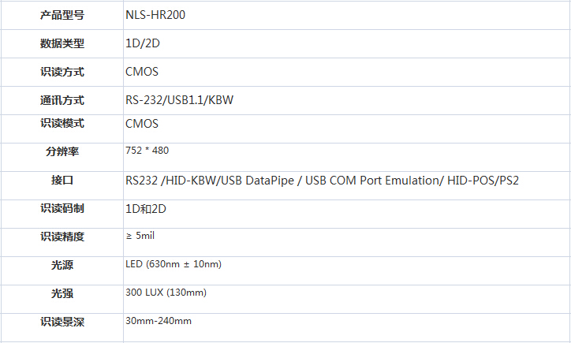
Task: Click the LED (630nm ± 10nm) value
Action: [174, 264]
